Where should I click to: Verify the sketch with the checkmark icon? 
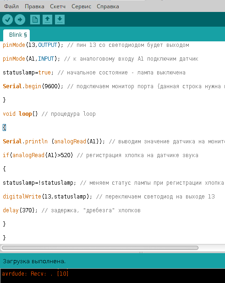7,19
